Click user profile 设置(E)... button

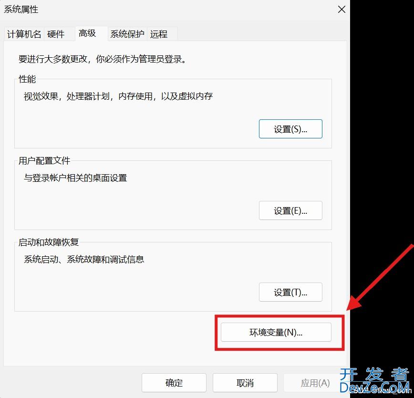point(290,210)
